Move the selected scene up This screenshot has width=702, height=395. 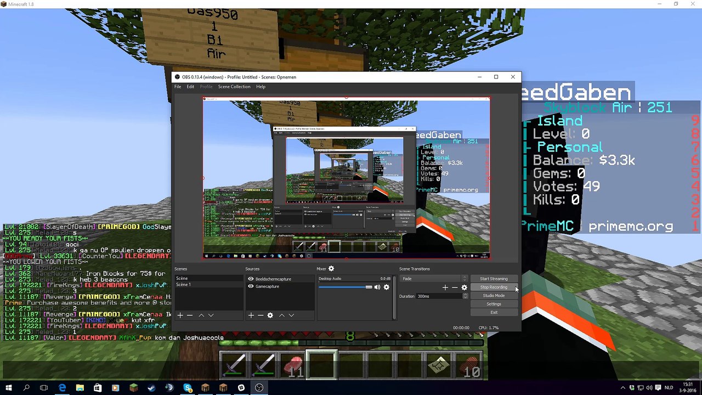click(201, 315)
